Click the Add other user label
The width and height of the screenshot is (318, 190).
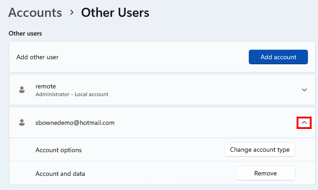pos(37,57)
